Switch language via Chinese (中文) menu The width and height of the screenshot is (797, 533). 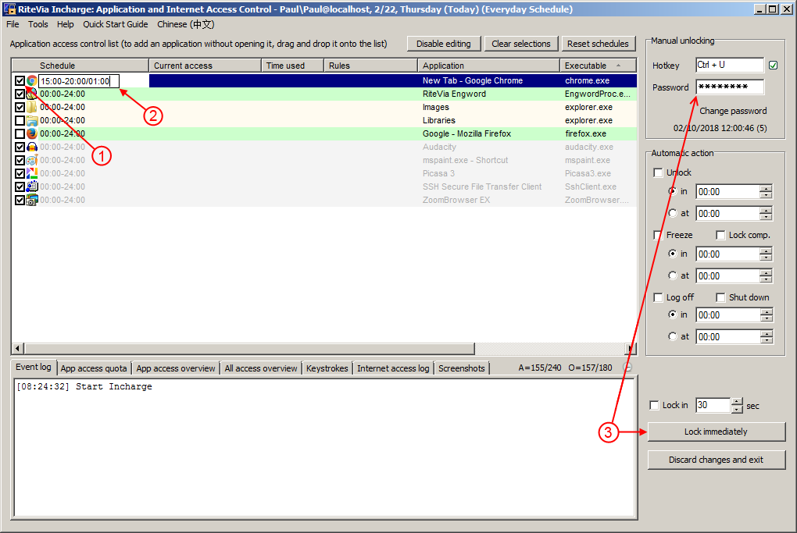click(185, 24)
